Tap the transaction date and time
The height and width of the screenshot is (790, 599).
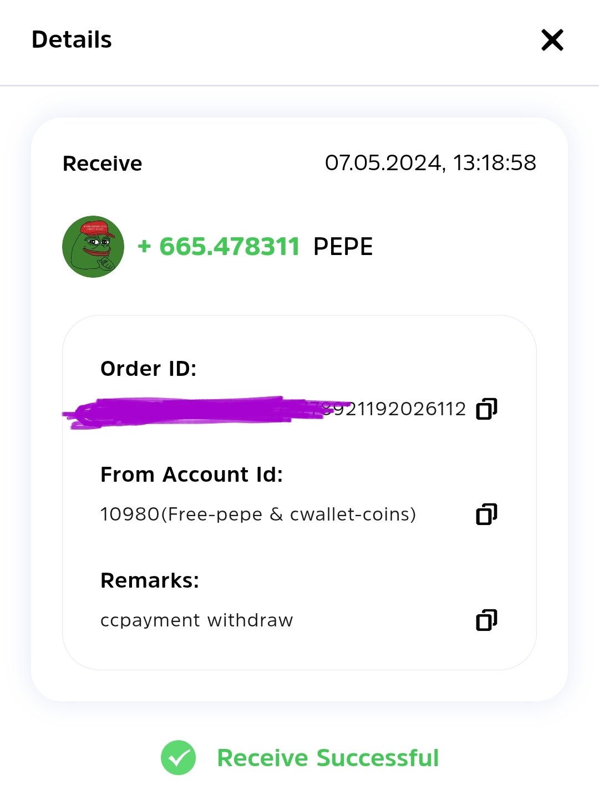click(x=430, y=163)
